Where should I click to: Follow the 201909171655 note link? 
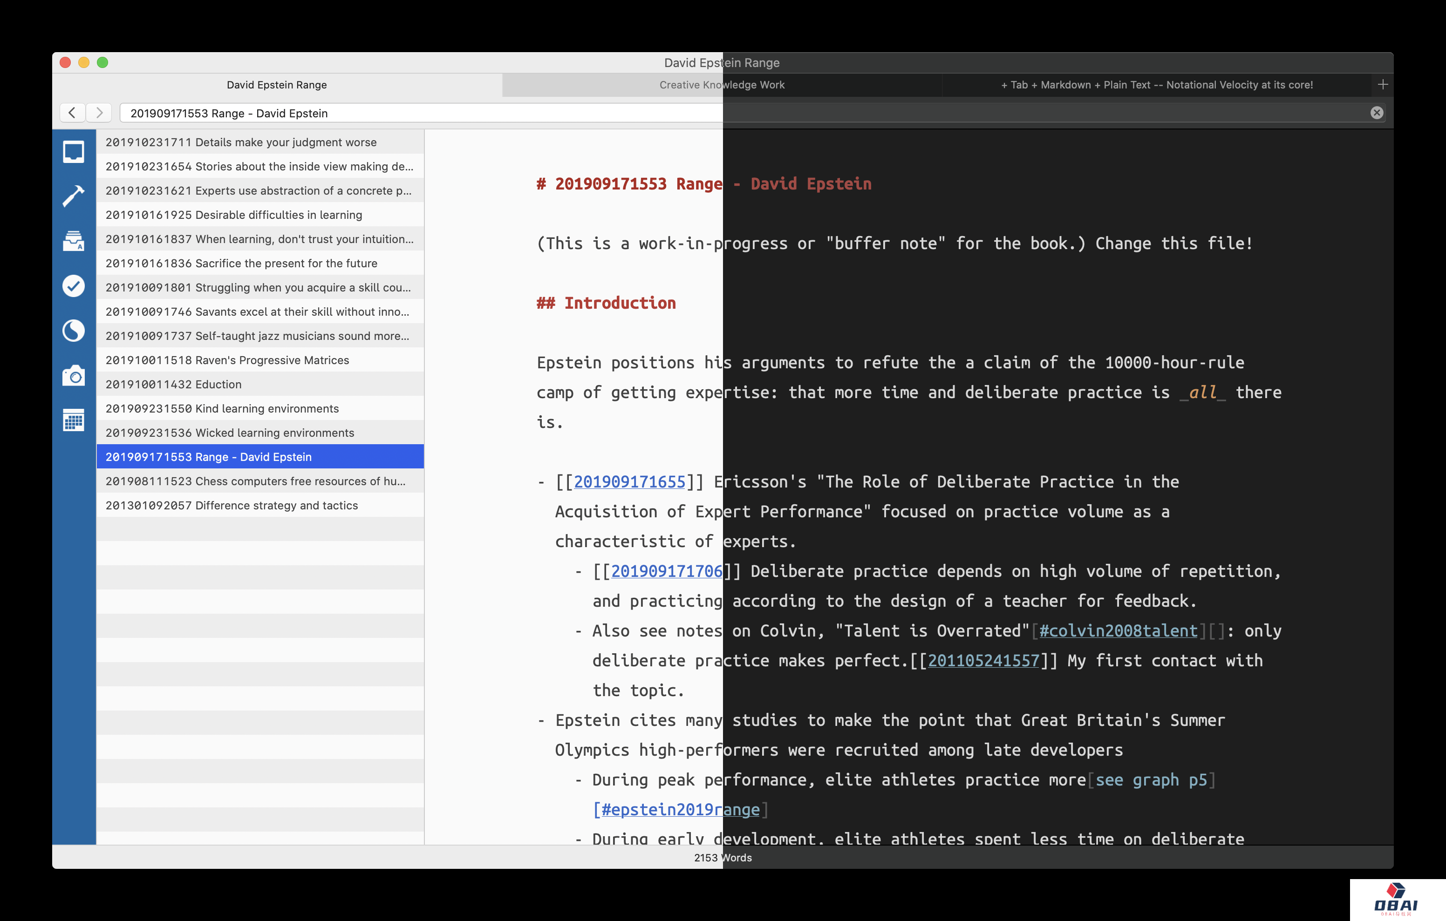point(629,481)
